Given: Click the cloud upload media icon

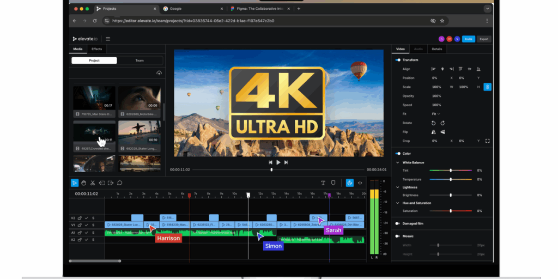Looking at the screenshot, I should pos(159,73).
